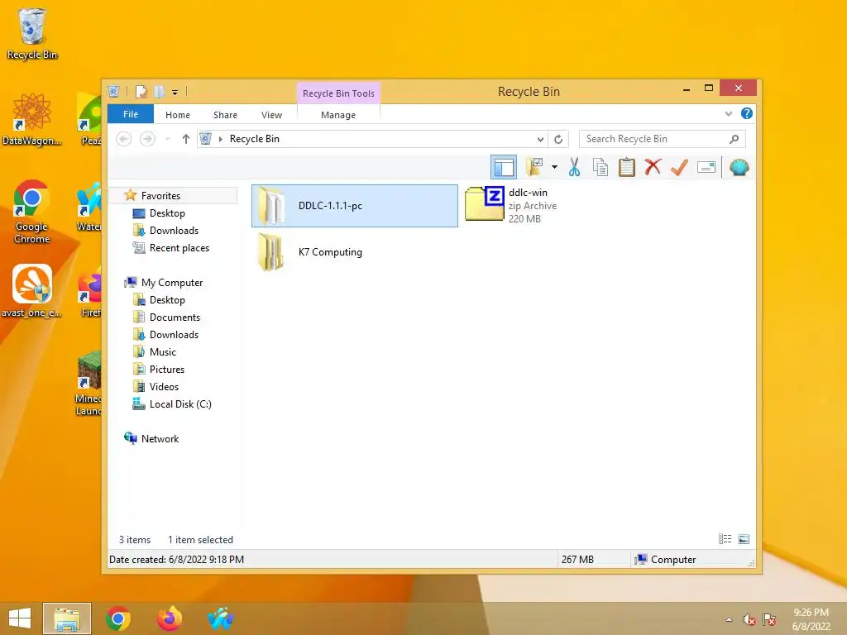The image size is (847, 635).
Task: Click the Rename label icon in toolbar
Action: [706, 167]
